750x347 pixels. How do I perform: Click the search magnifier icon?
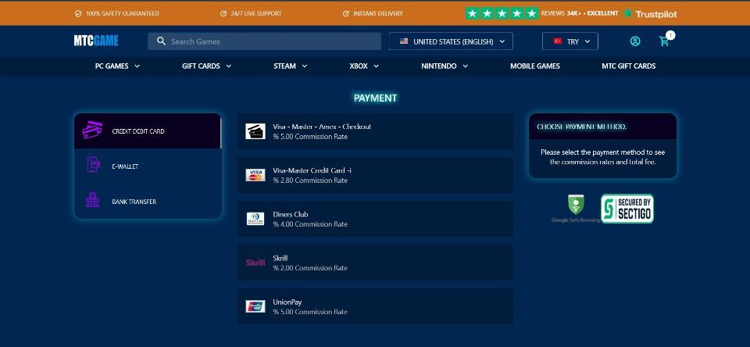coord(161,41)
